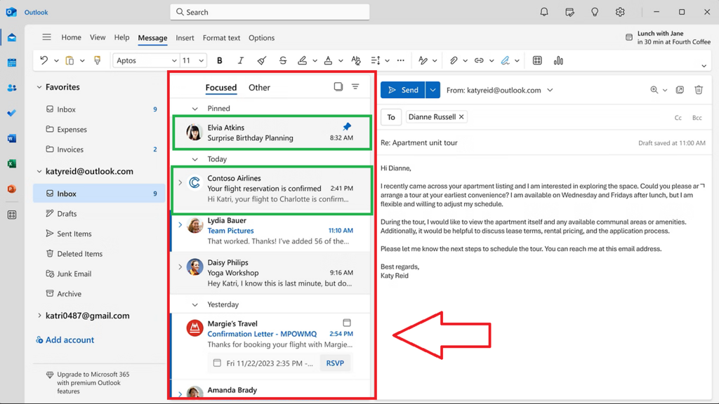Open the more formatting options ellipsis

point(401,60)
